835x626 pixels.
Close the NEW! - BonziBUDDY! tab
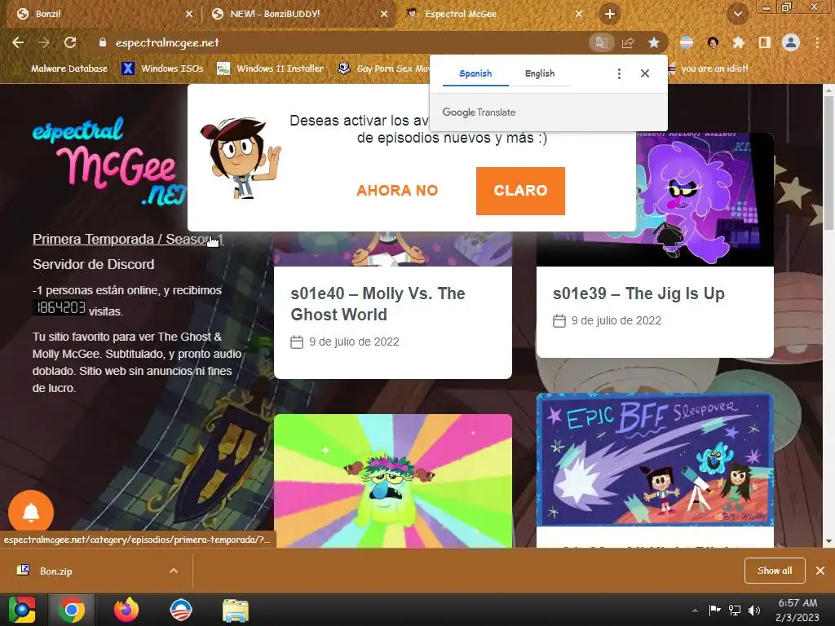point(384,14)
